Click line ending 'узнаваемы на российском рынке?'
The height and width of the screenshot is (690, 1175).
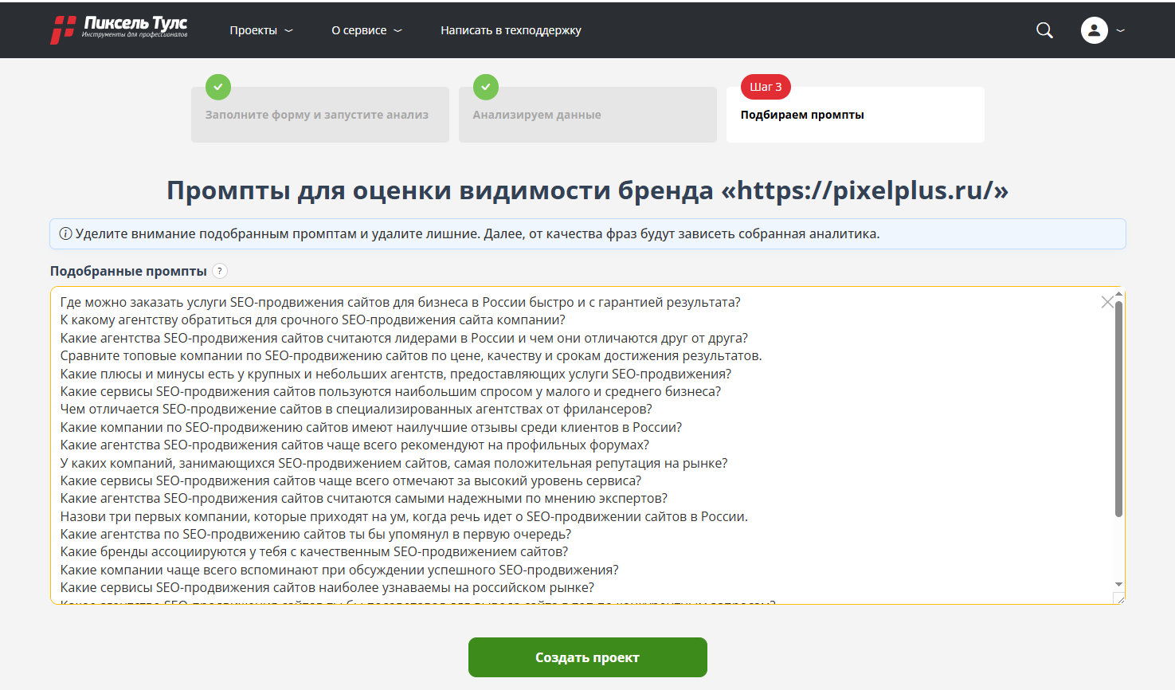[327, 587]
